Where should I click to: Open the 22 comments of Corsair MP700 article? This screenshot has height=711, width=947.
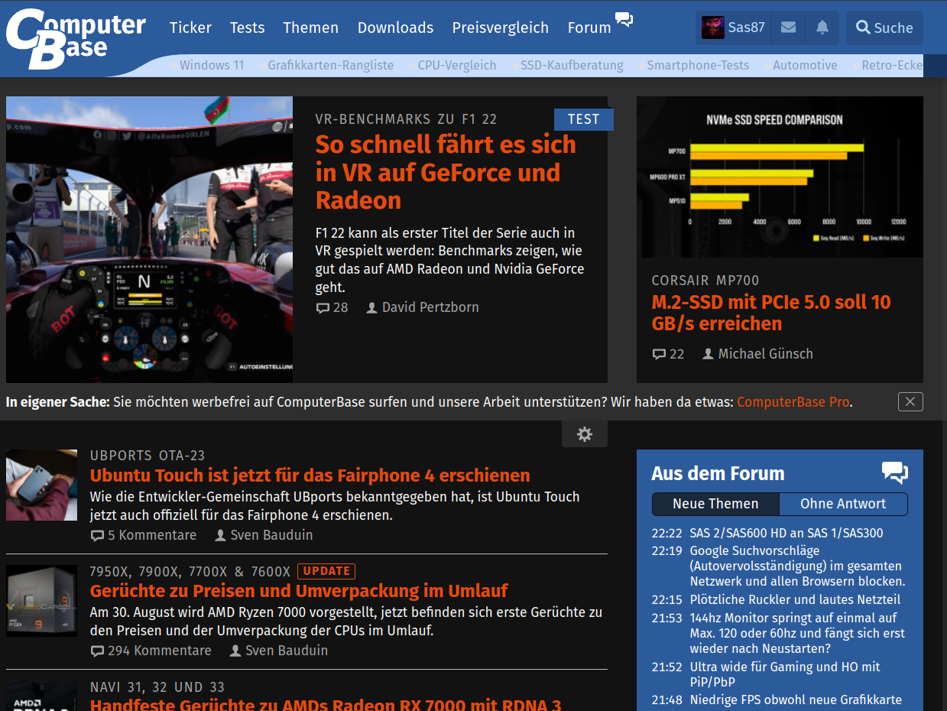(x=668, y=354)
